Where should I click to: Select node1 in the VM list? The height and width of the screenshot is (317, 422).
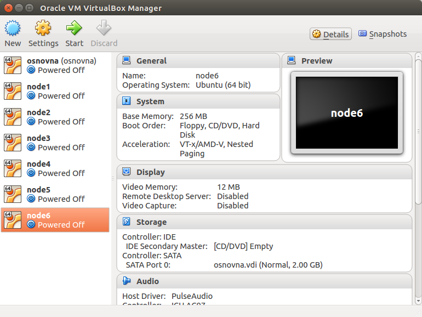pyautogui.click(x=55, y=91)
